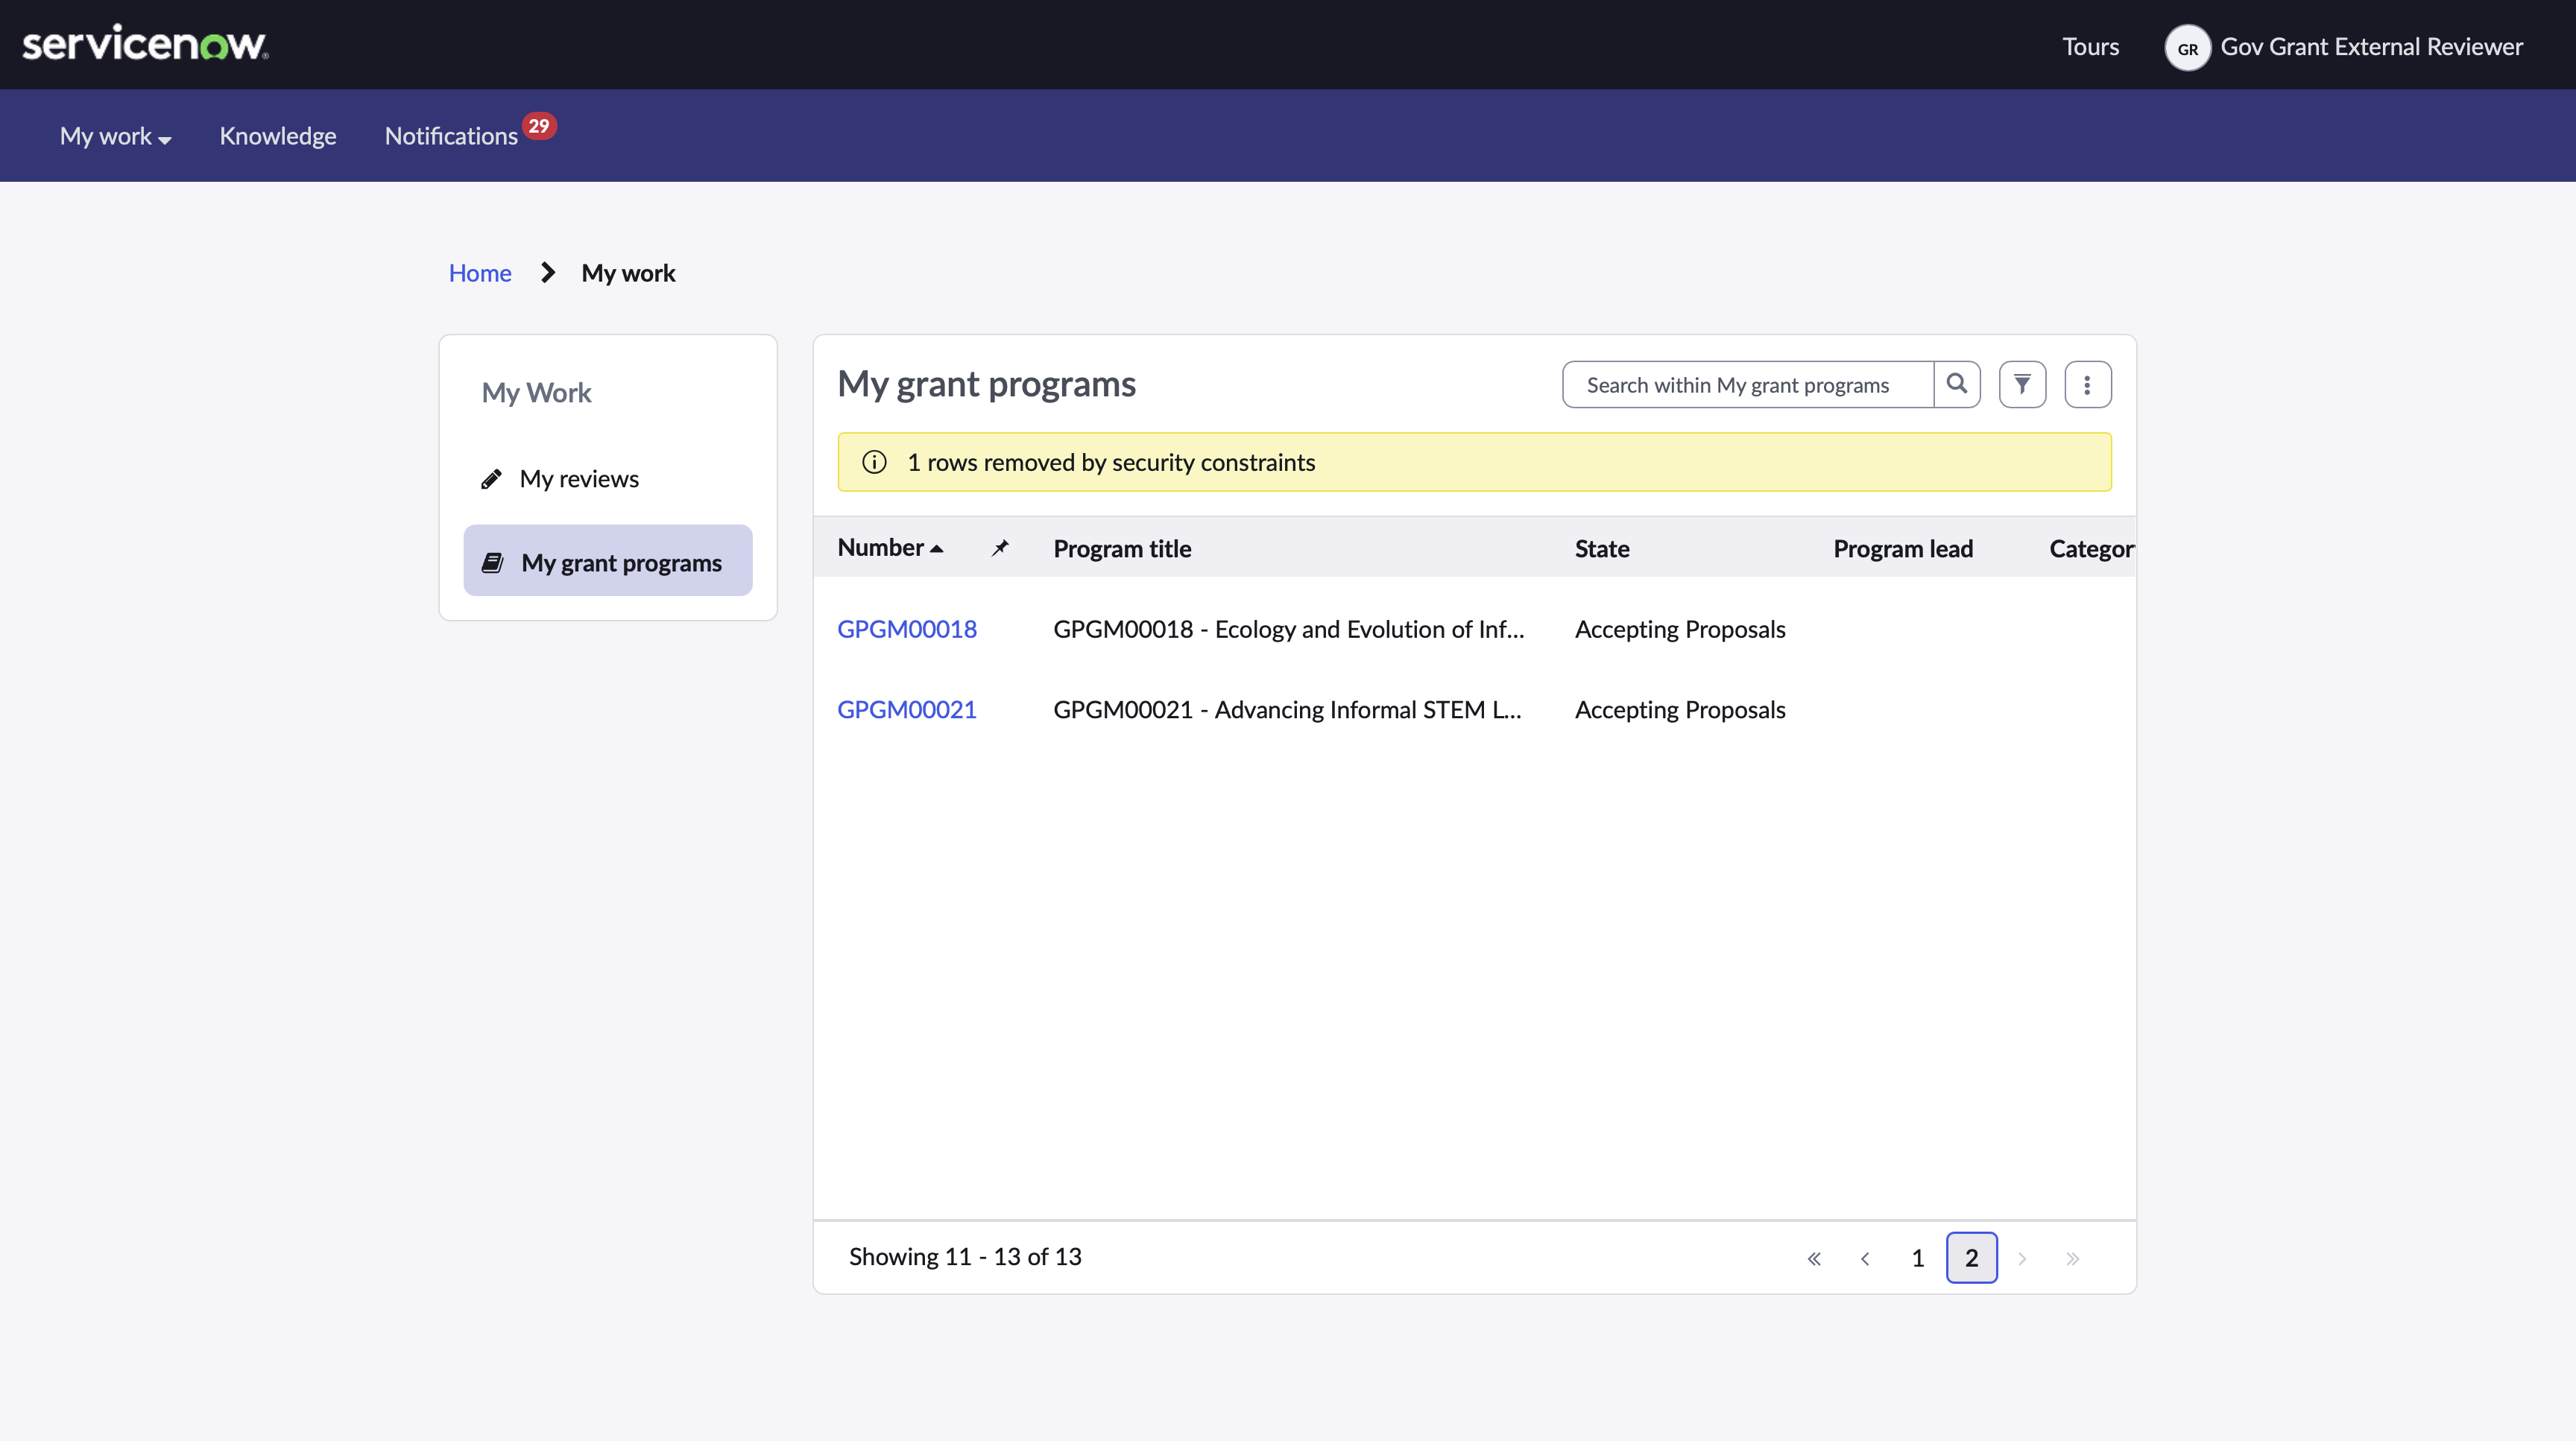This screenshot has width=2576, height=1441.
Task: Click the My grant programs list title
Action: coord(986,384)
